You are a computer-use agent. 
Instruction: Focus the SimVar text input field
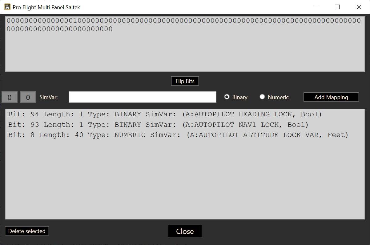[x=143, y=97]
